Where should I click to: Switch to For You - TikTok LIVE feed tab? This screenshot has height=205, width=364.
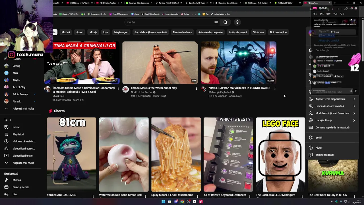pos(168,3)
